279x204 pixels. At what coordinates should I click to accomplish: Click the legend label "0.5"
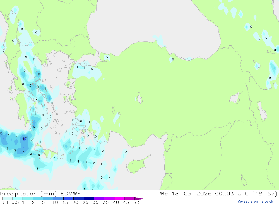click(x=15, y=202)
